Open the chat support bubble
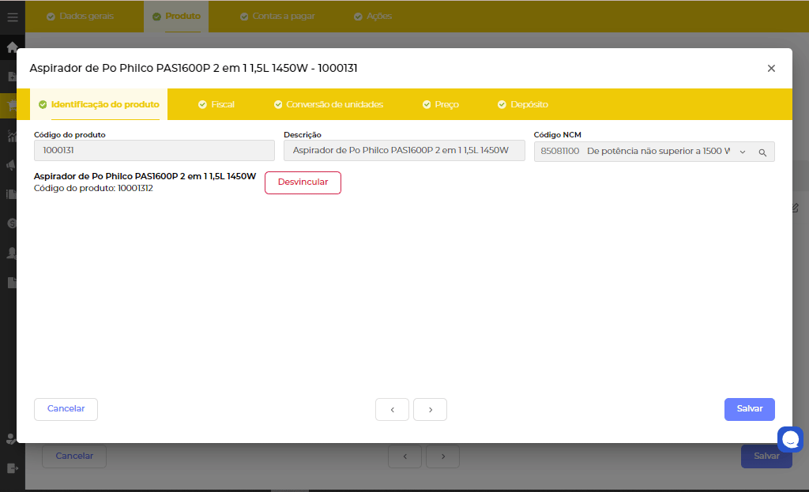809x492 pixels. pyautogui.click(x=790, y=439)
